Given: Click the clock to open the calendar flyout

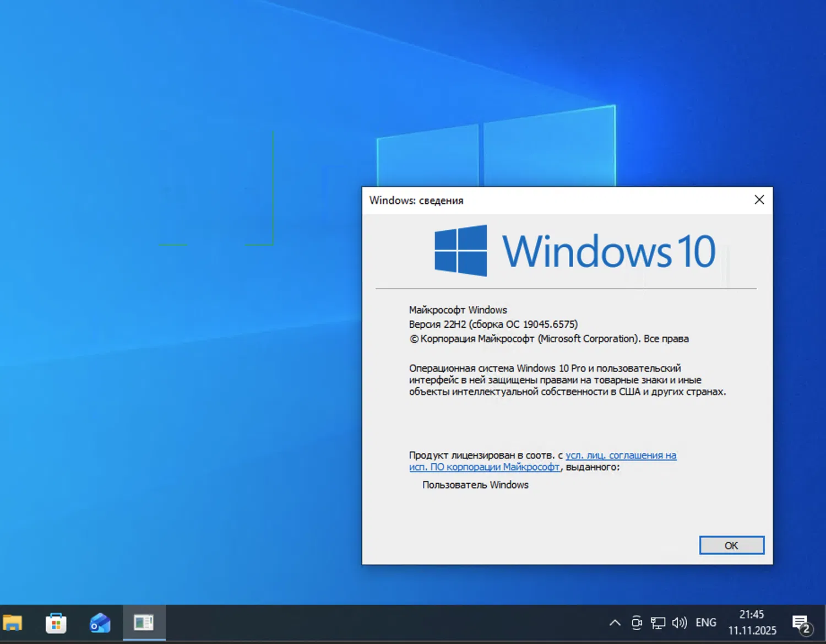Looking at the screenshot, I should pyautogui.click(x=753, y=621).
